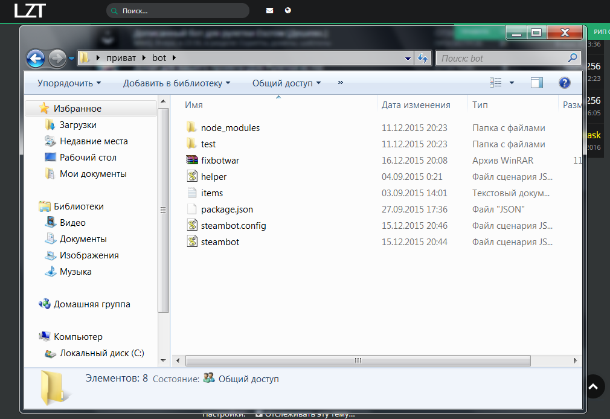Click sidebar scrollbar down arrow
The width and height of the screenshot is (610, 419).
(164, 360)
